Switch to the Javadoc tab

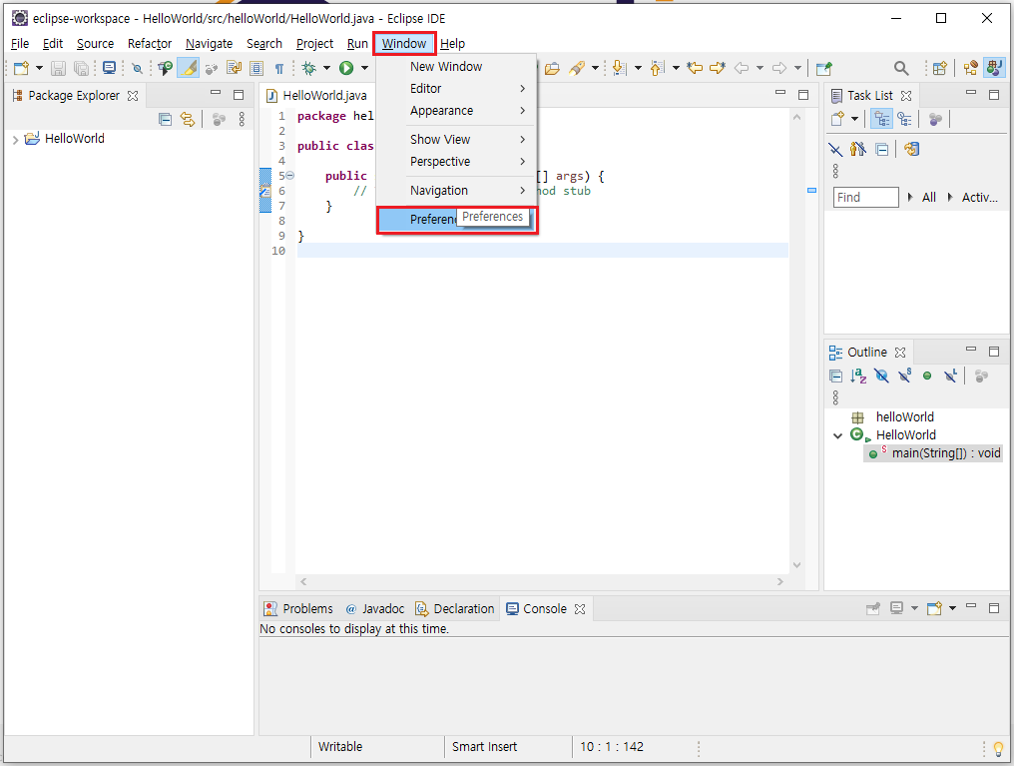point(374,609)
